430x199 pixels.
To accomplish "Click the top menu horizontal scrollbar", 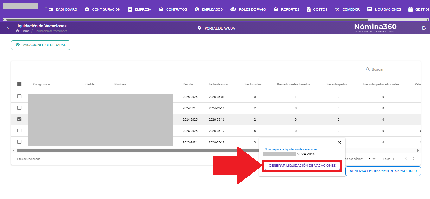I will click(x=187, y=20).
